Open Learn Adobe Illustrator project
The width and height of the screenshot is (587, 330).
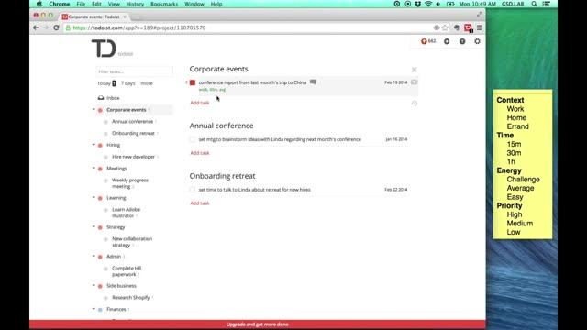pyautogui.click(x=127, y=213)
